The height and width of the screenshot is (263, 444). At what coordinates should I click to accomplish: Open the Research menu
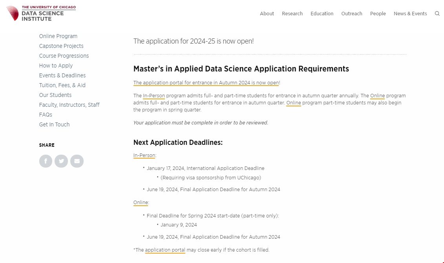coord(292,13)
